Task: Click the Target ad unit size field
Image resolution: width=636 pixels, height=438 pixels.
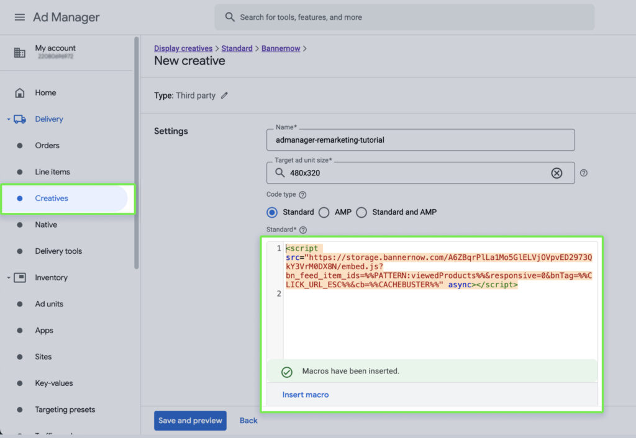Action: click(x=420, y=173)
